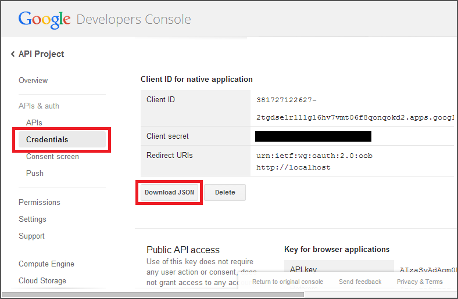Select Credentials in the sidebar
This screenshot has height=299, width=458.
(62, 139)
